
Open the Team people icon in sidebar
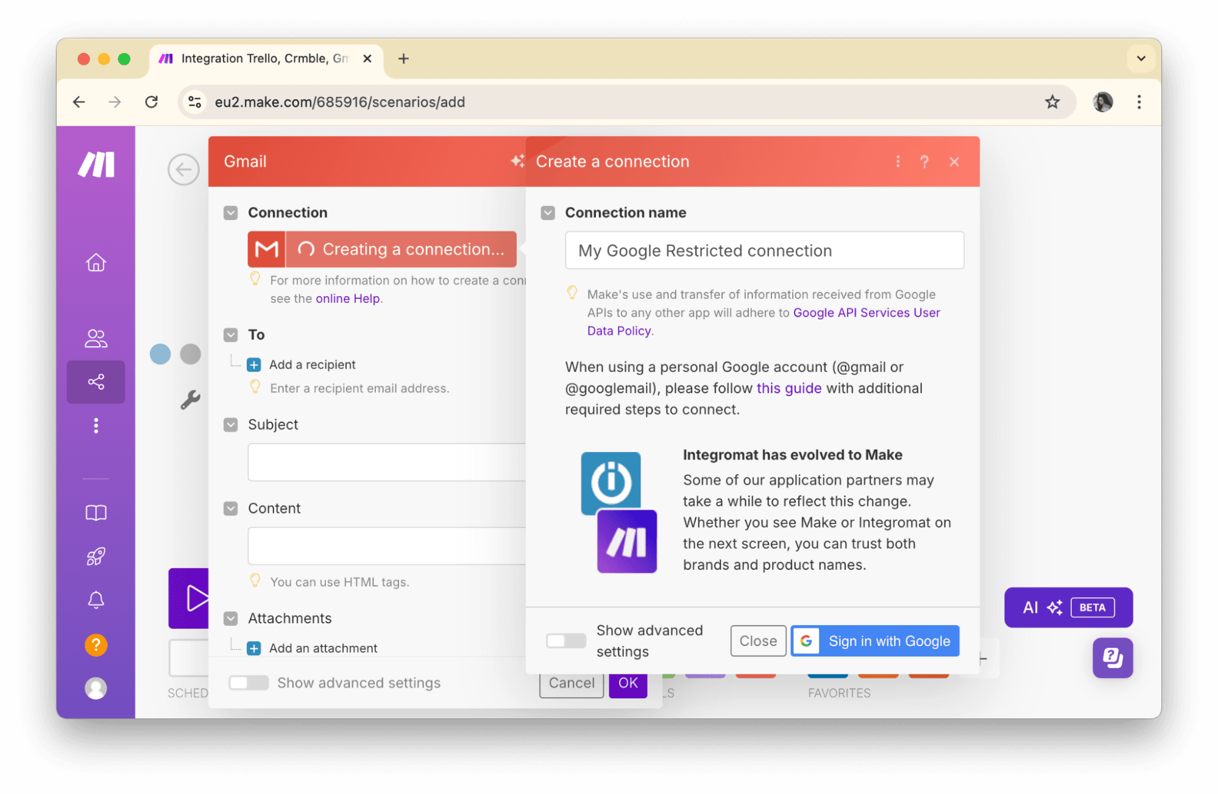tap(96, 338)
